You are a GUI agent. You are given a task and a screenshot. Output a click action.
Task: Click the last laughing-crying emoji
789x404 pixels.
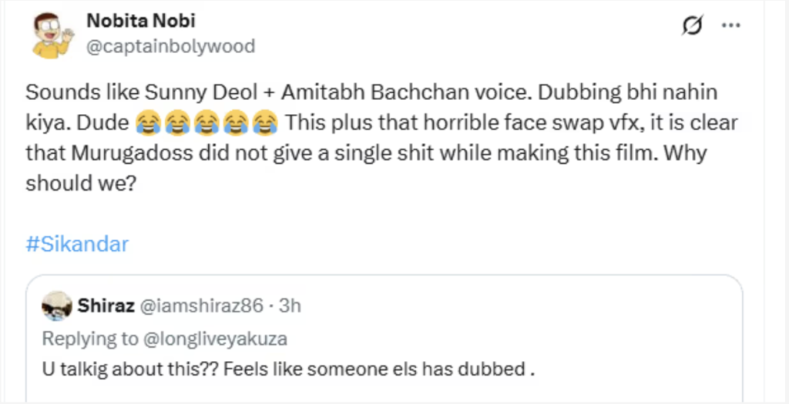[267, 122]
